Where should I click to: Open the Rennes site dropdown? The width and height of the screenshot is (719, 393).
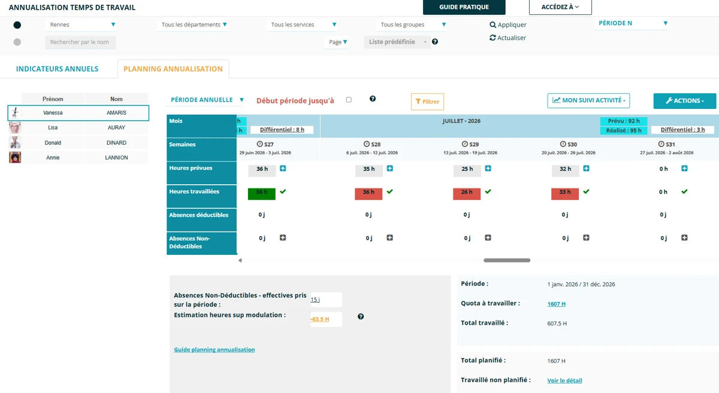(81, 25)
